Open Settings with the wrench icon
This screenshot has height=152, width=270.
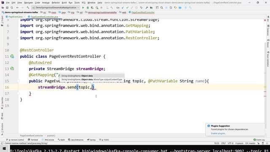point(147,8)
